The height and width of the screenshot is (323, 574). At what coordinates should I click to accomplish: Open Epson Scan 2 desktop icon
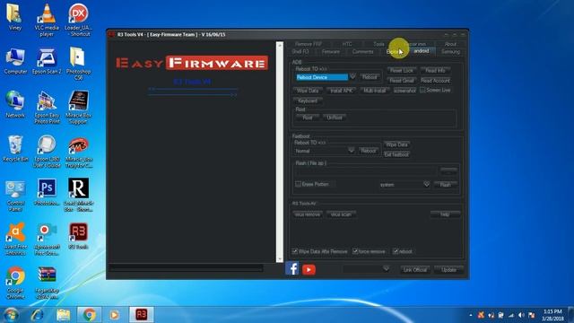(x=47, y=62)
